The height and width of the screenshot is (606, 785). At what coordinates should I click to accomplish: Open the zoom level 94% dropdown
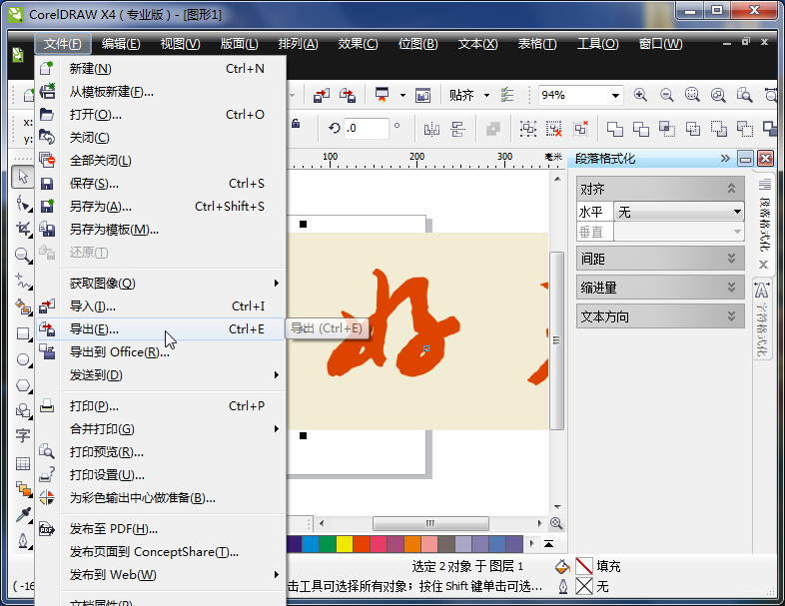coord(615,95)
